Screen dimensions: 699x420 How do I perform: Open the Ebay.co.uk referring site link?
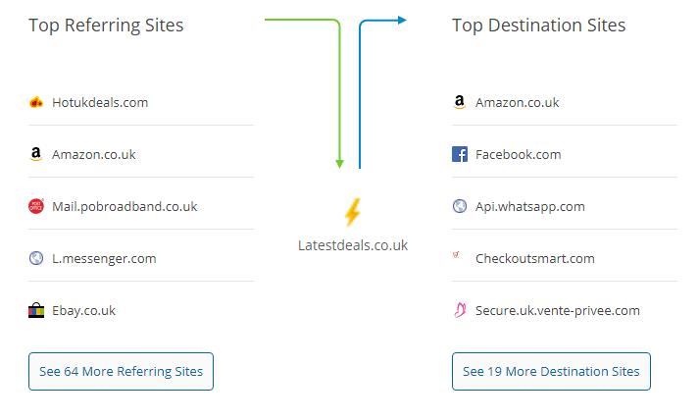[83, 310]
